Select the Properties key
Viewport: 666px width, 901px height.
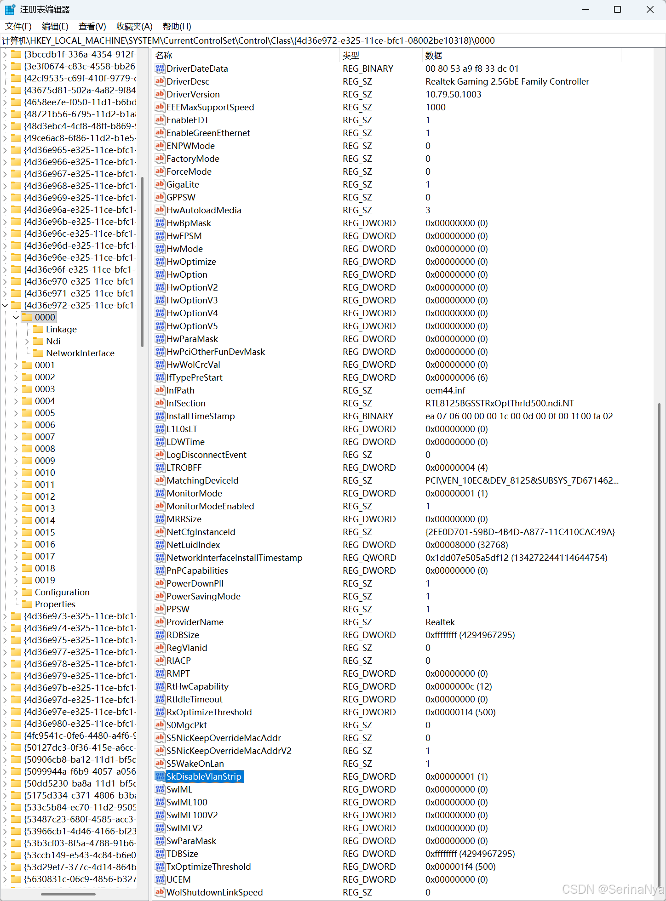55,604
